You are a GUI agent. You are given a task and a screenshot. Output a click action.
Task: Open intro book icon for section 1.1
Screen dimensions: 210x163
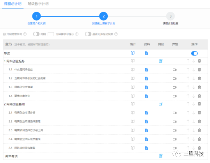point(132,70)
